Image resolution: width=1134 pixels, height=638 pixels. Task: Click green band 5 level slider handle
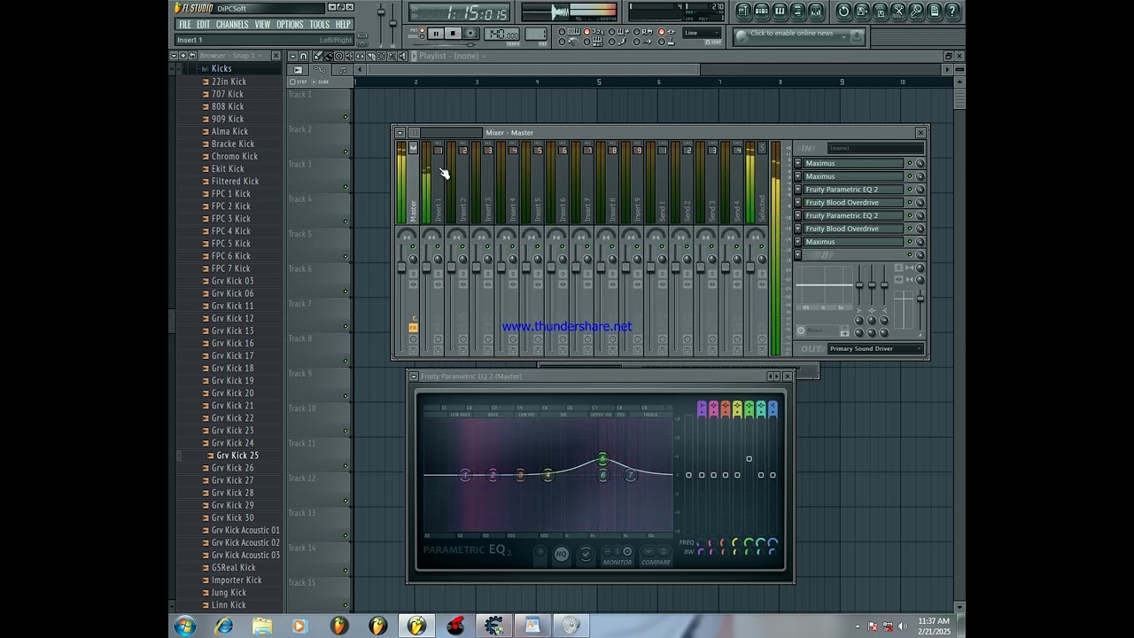click(749, 459)
